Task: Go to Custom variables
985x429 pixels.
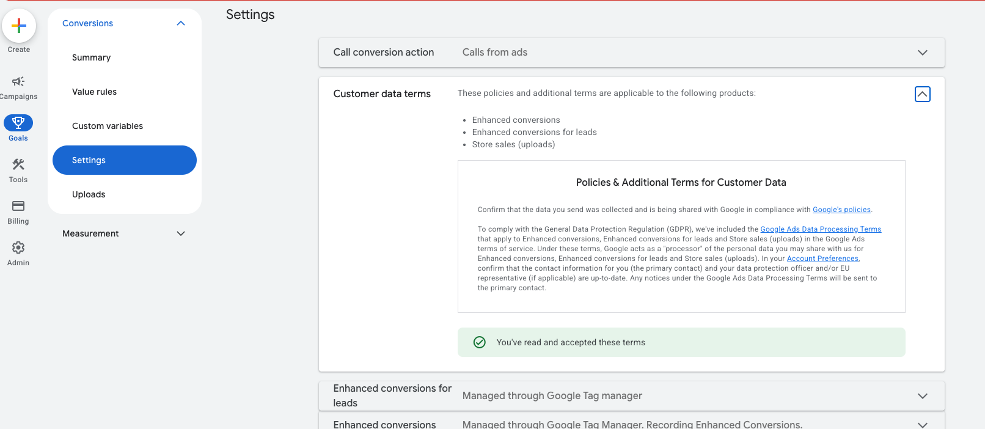Action: tap(108, 126)
